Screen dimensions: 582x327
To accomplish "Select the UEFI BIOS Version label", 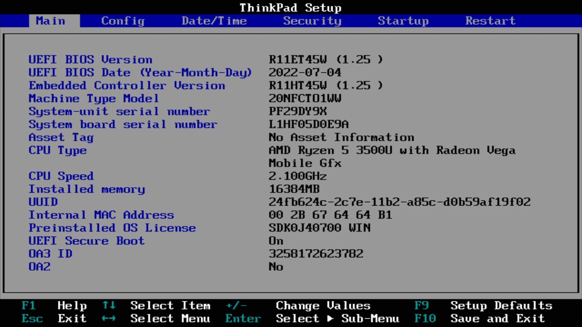I will tap(90, 59).
